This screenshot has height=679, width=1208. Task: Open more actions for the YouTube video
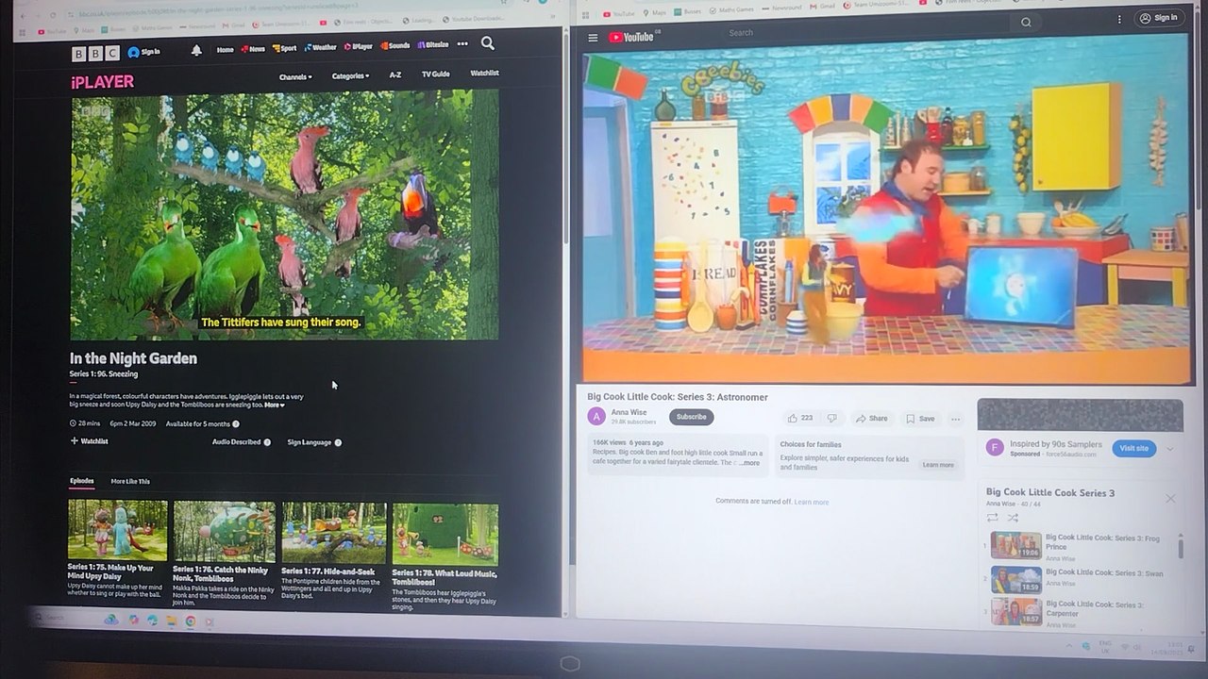point(955,420)
